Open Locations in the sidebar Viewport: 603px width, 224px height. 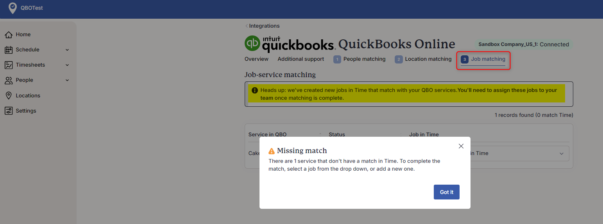[28, 95]
